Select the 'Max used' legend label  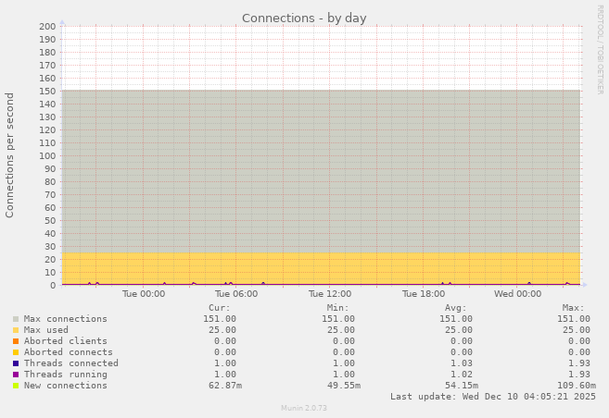[45, 330]
